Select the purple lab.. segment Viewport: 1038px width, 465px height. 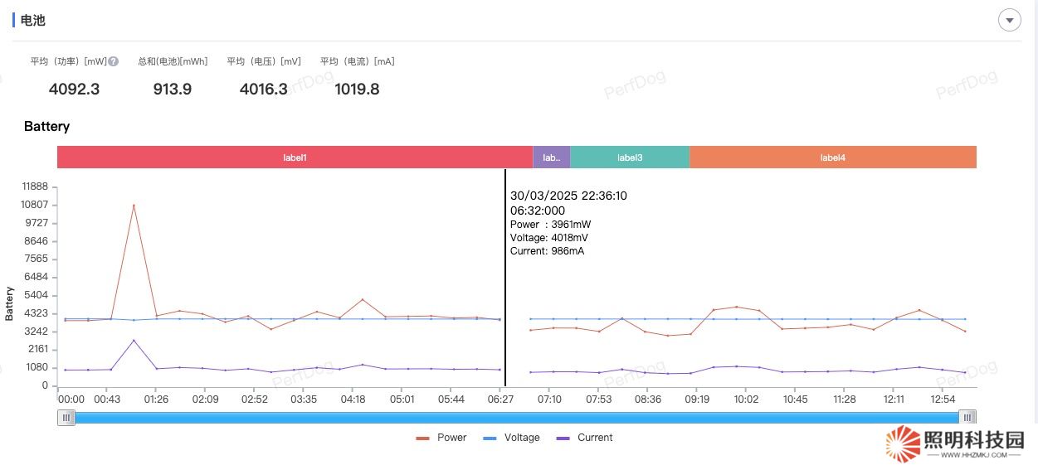pyautogui.click(x=551, y=157)
